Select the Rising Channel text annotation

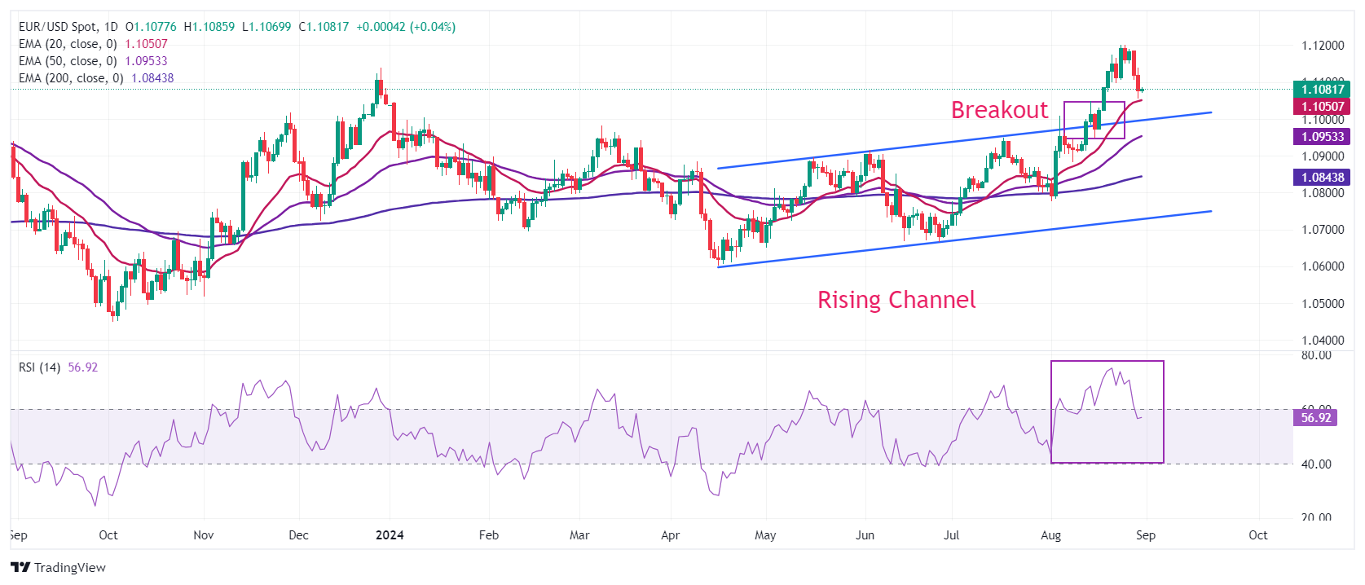896,300
